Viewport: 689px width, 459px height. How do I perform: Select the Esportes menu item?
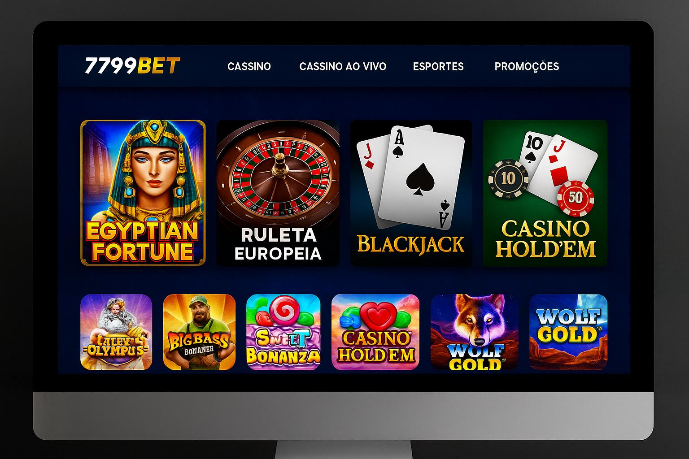coord(438,66)
